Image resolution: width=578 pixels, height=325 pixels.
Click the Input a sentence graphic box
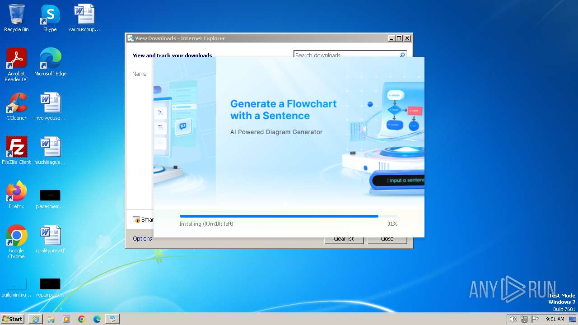point(398,181)
